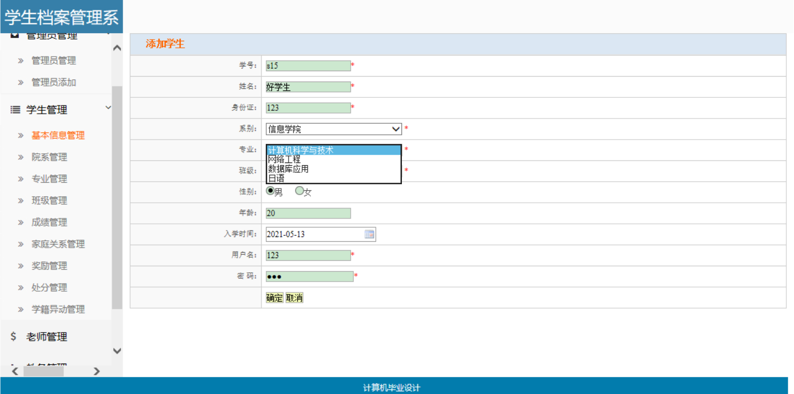Screen dimensions: 794x394
Task: Expand the 老师管理 section
Action: coord(47,337)
